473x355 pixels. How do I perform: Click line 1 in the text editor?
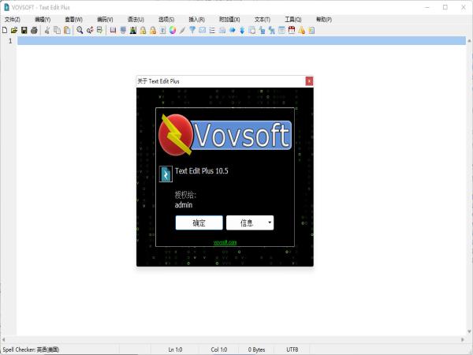[241, 41]
